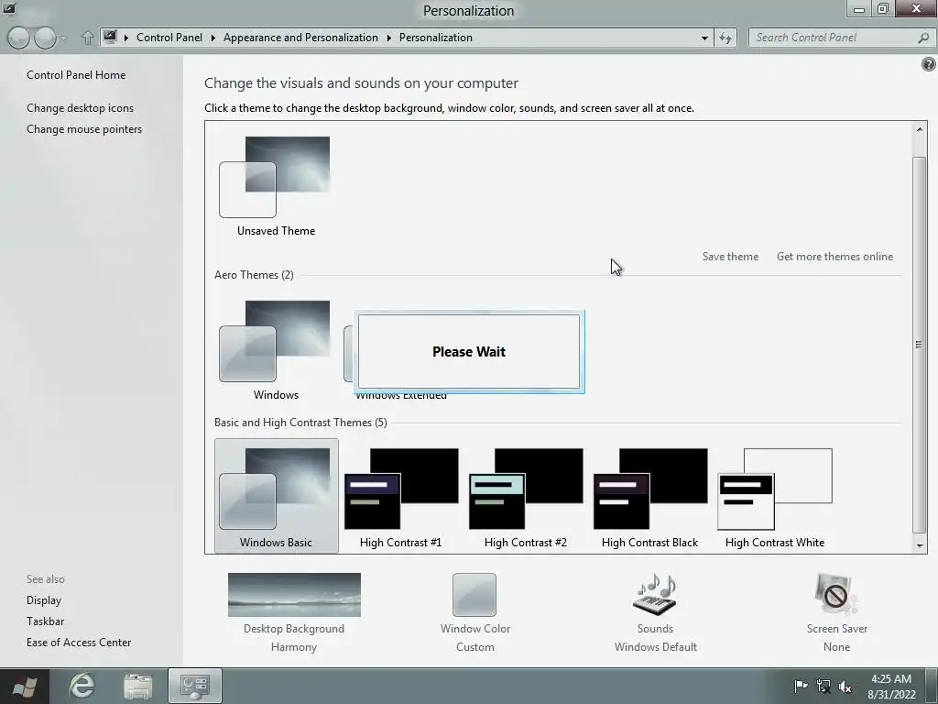
Task: Click the muted volume tray icon
Action: [x=845, y=686]
